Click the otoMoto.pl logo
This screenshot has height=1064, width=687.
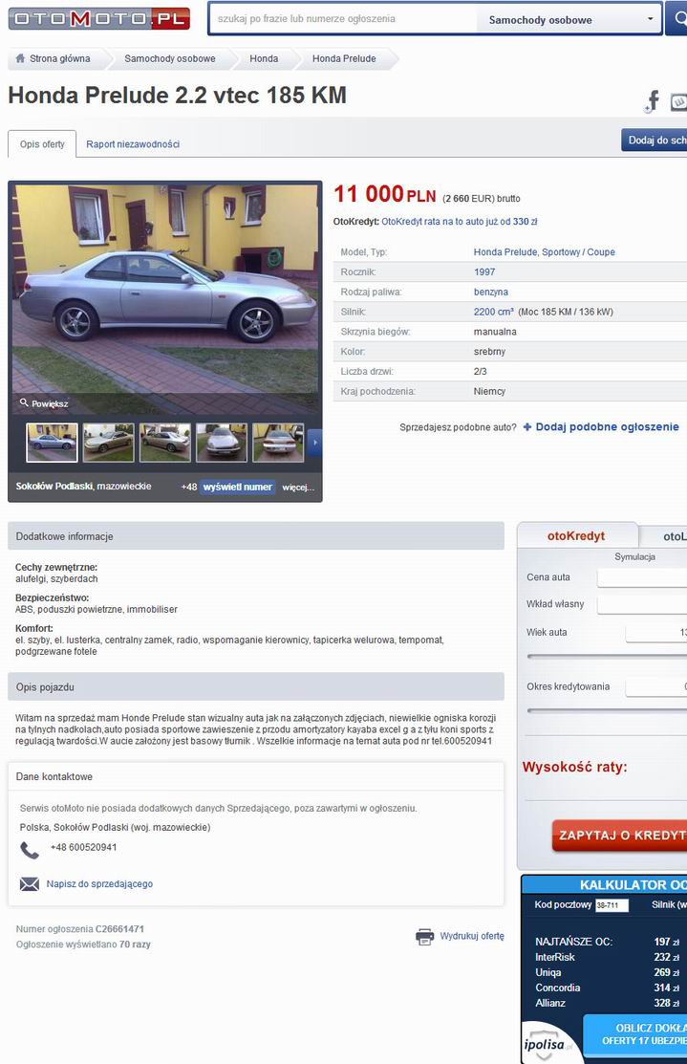(x=99, y=18)
